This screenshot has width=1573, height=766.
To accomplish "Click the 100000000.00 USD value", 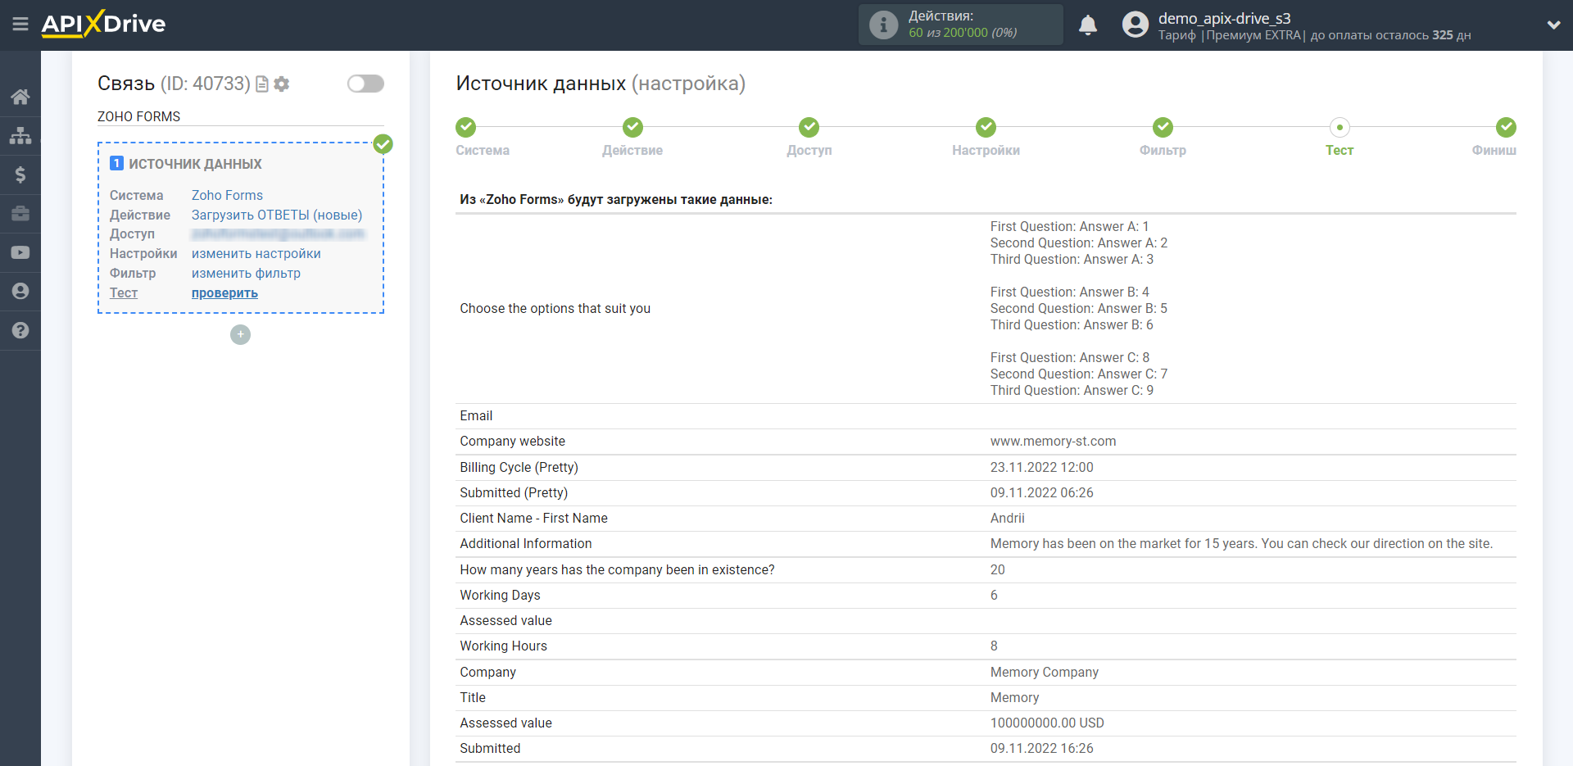I will (x=1047, y=723).
